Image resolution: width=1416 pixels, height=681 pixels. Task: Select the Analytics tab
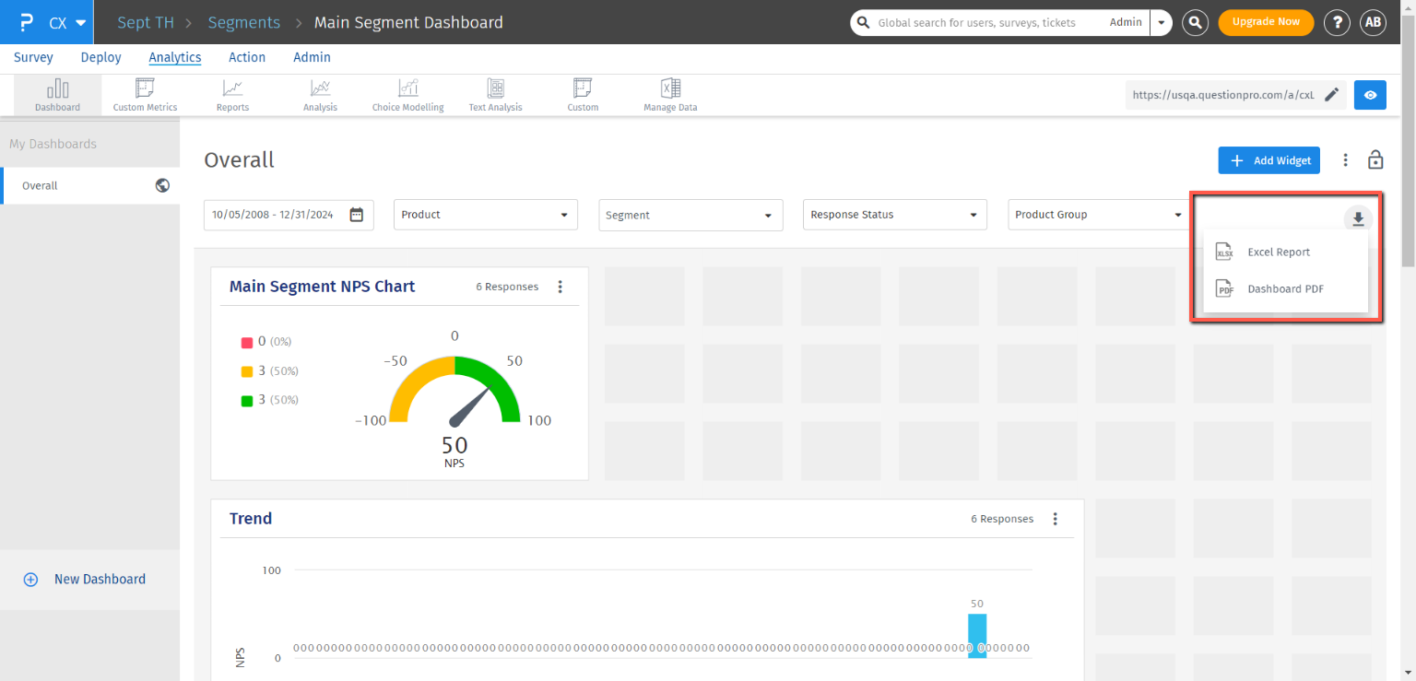point(175,57)
